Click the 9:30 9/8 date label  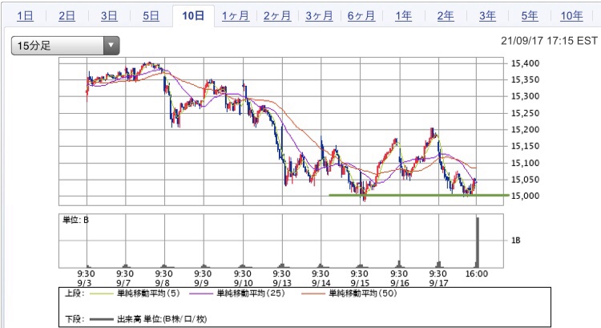(163, 278)
